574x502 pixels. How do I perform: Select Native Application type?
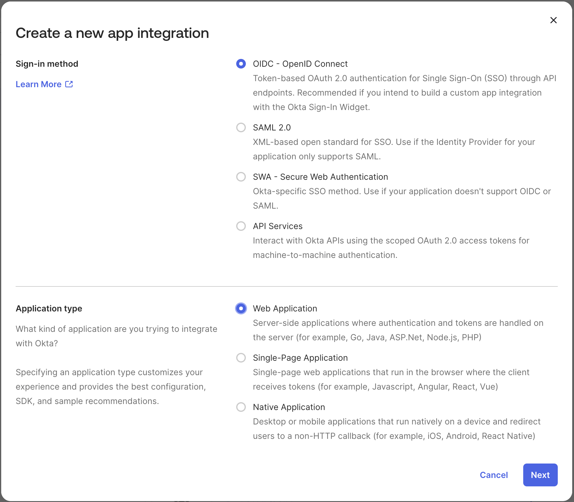click(241, 407)
